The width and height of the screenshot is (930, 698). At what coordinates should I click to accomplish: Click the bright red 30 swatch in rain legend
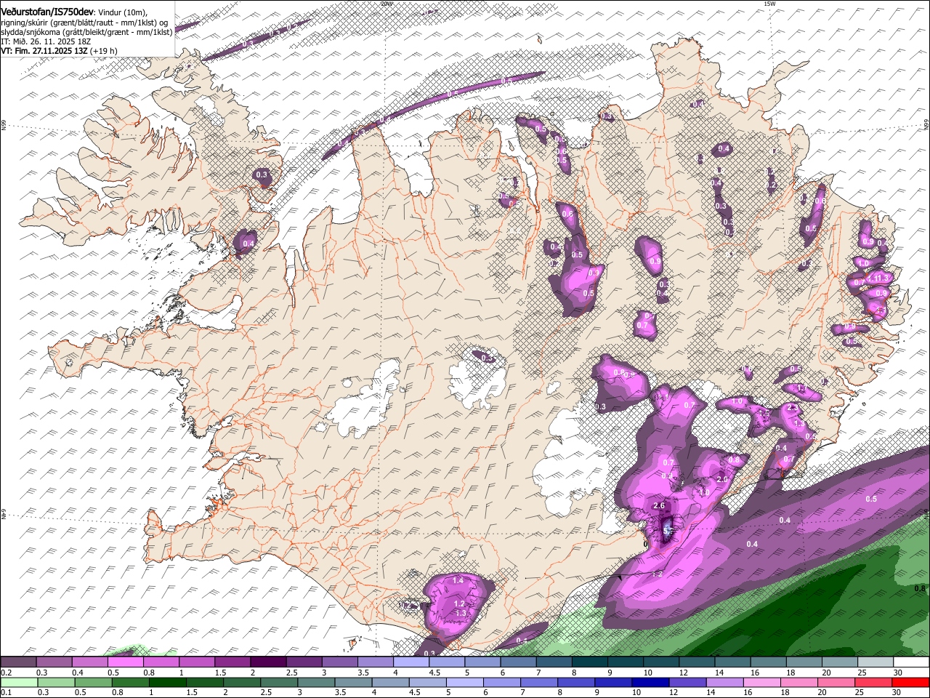point(910,682)
